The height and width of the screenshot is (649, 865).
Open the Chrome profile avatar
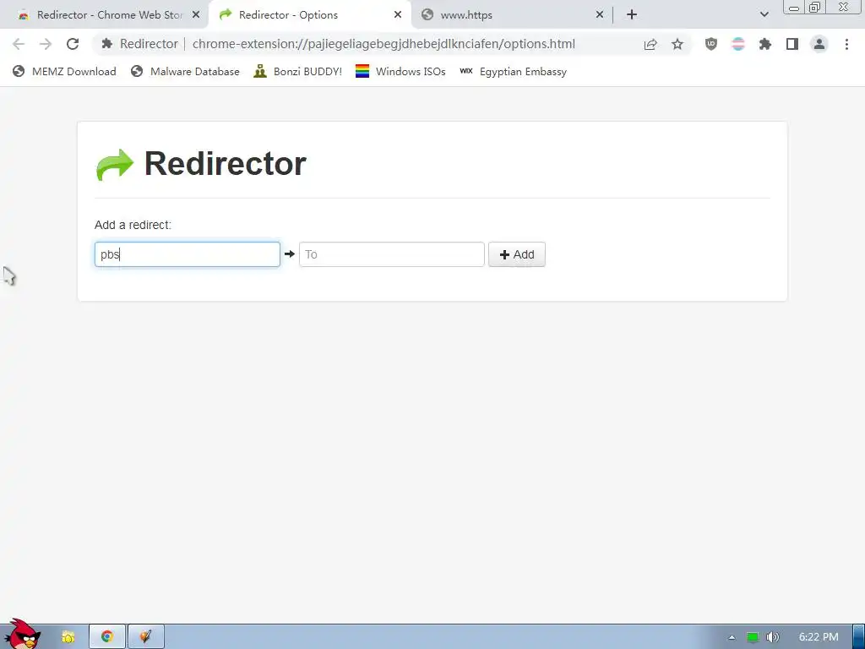(819, 44)
